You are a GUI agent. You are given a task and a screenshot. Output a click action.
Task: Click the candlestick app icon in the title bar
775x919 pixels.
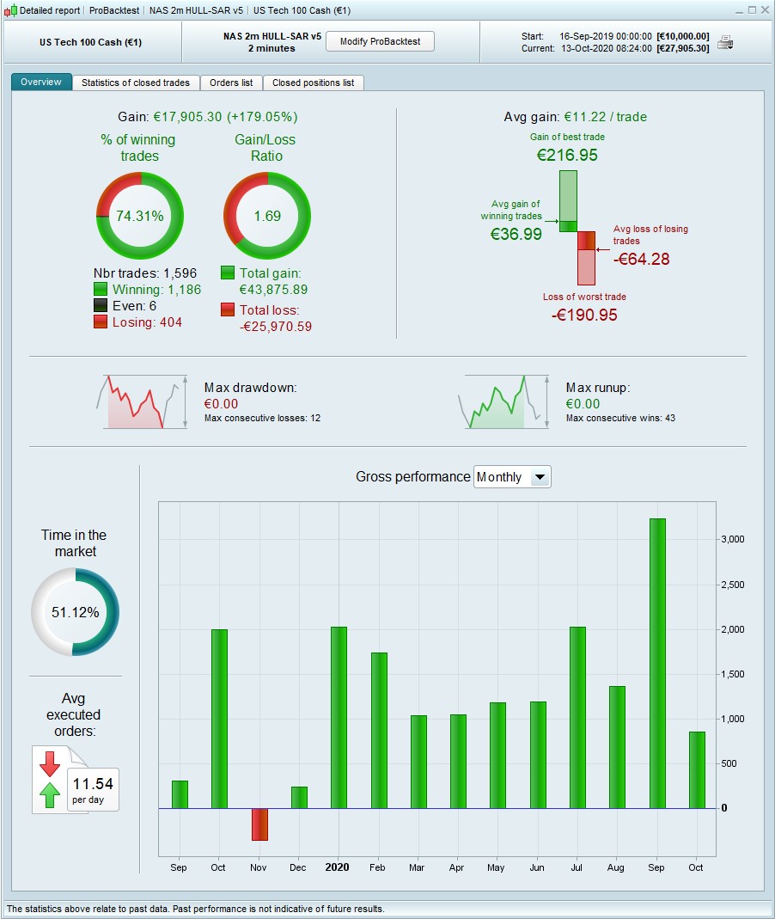(10, 10)
